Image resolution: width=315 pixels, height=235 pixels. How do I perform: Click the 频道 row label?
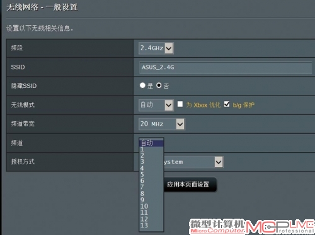[x=17, y=143]
